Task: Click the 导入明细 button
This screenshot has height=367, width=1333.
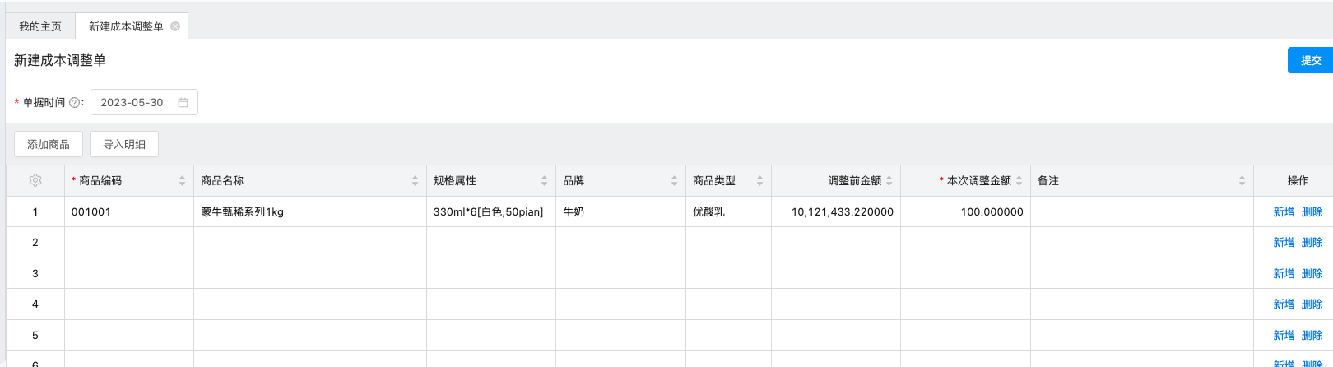Action: [x=124, y=144]
